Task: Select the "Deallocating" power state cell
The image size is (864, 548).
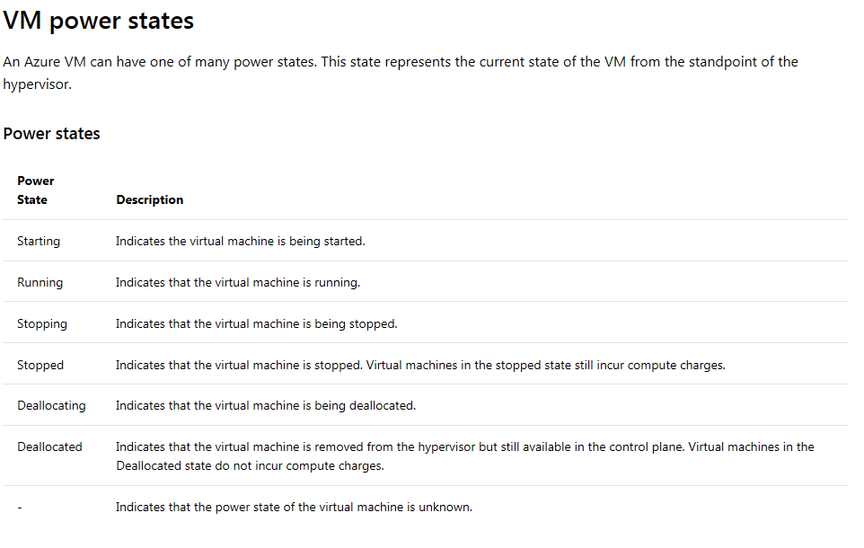Action: click(x=51, y=405)
